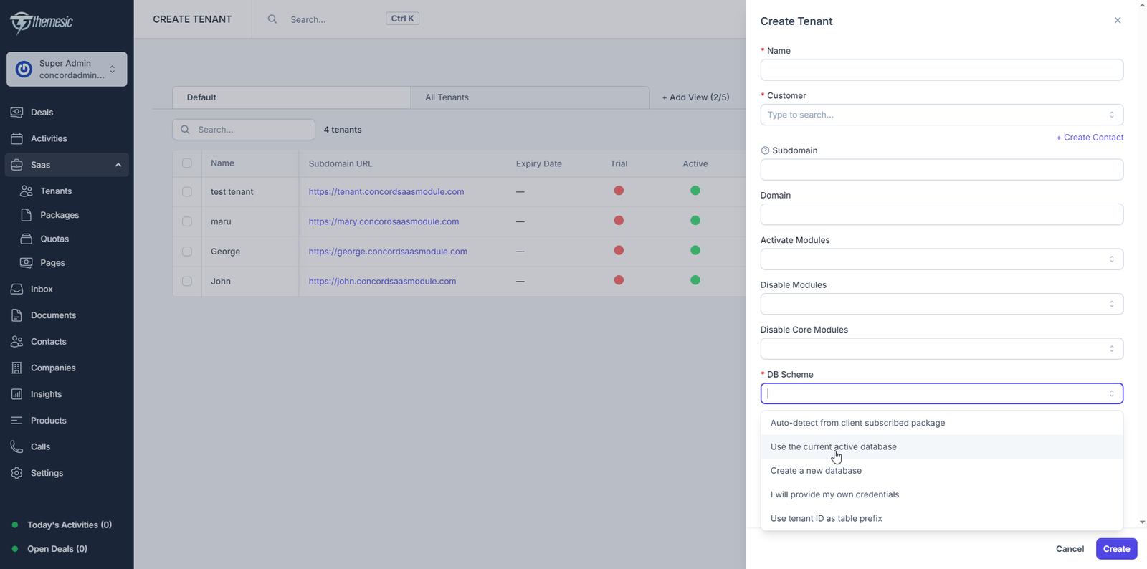Image resolution: width=1147 pixels, height=569 pixels.
Task: Click the Inbox tray icon
Action: point(16,289)
